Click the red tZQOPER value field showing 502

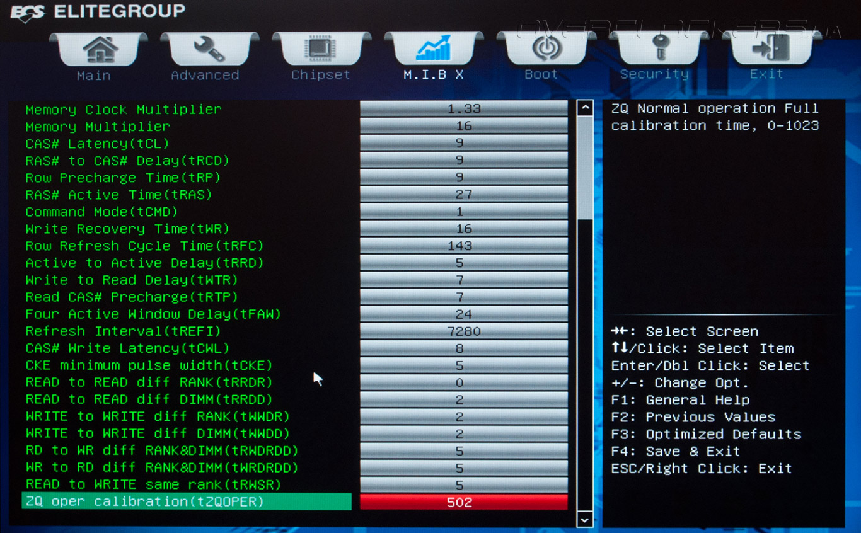[464, 502]
